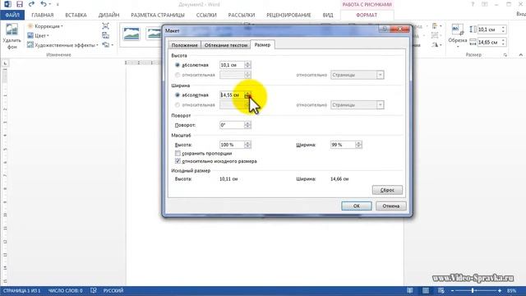Click the Change Picture icon
526x296 pixels.
(x=106, y=35)
